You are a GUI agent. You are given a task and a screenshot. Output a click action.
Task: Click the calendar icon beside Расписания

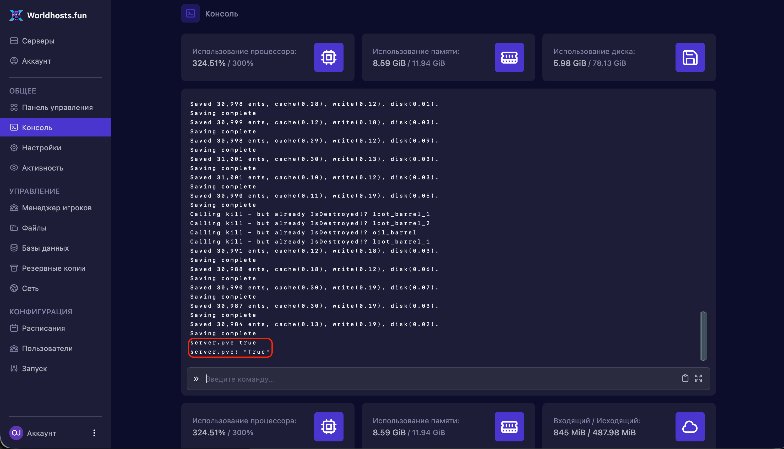coord(14,328)
